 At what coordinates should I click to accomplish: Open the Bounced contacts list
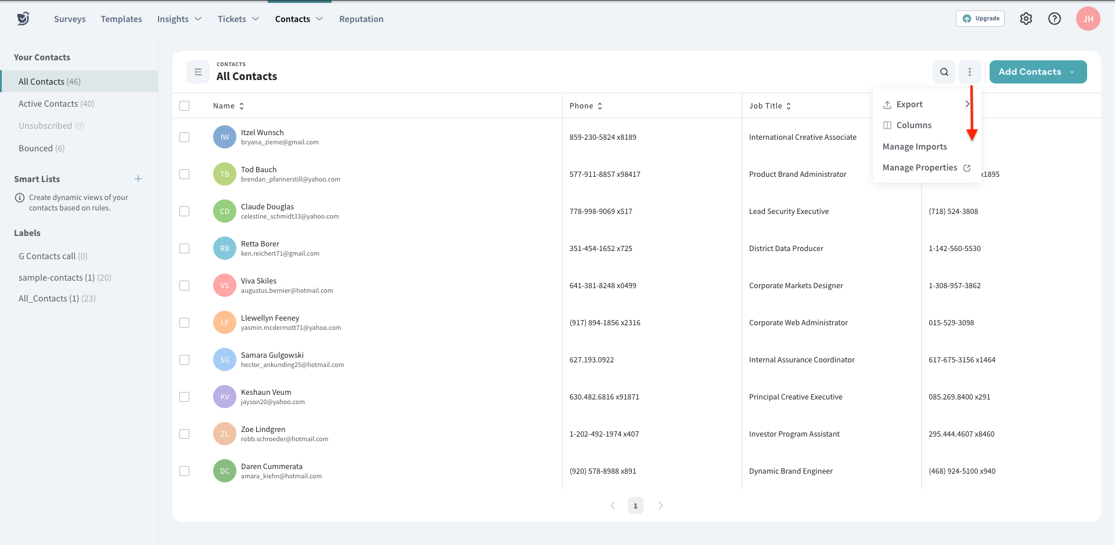41,148
